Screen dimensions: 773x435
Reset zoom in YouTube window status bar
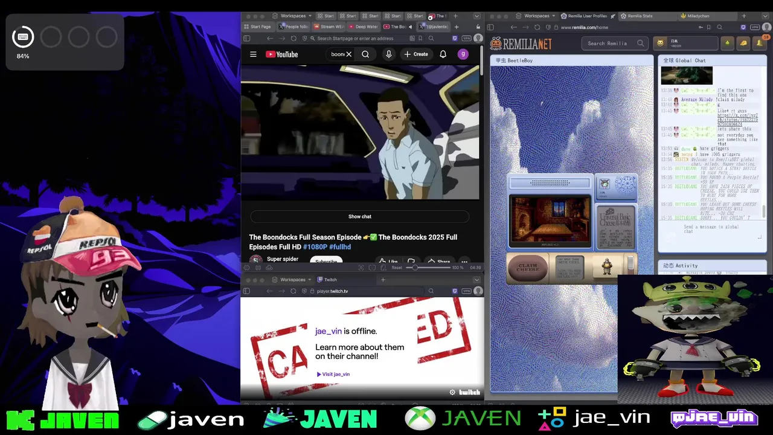397,268
